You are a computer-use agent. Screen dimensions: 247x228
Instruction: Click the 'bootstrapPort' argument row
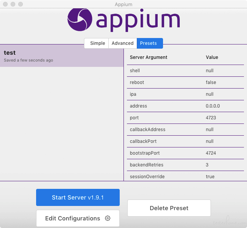[x=185, y=153]
